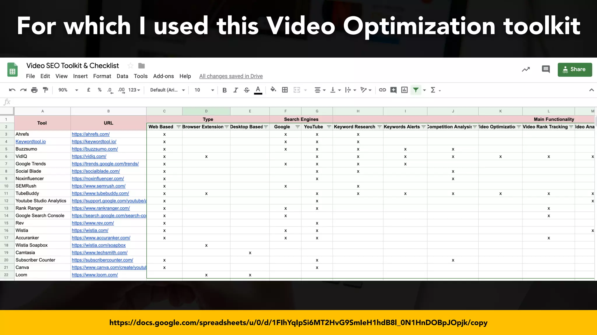
Task: Open the File menu
Action: click(x=30, y=76)
